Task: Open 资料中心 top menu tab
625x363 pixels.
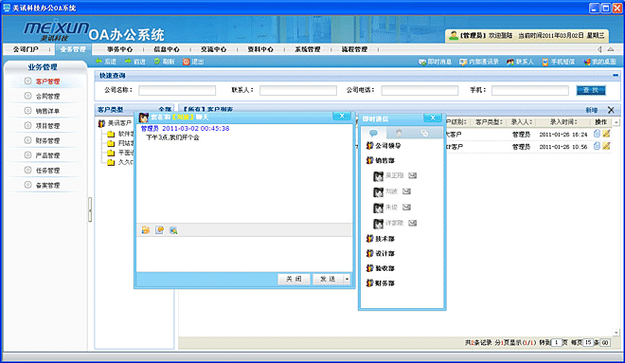Action: (x=260, y=49)
